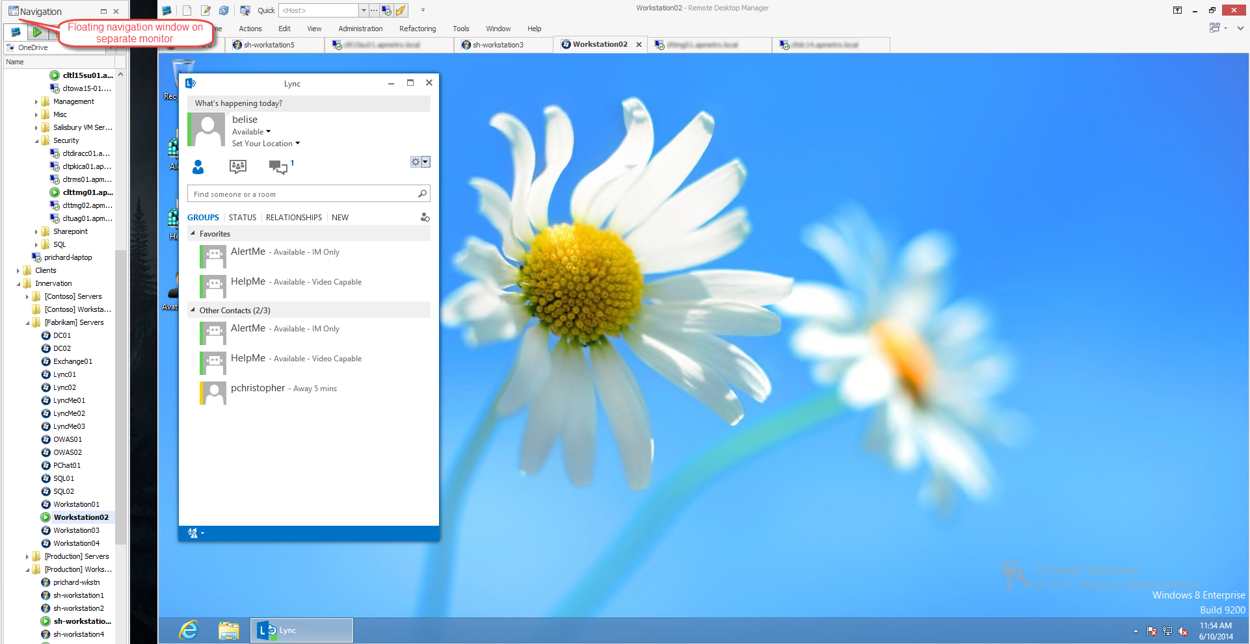Screen dimensions: 1250x644
Task: Switch to opened sessions play tab
Action: (x=37, y=31)
